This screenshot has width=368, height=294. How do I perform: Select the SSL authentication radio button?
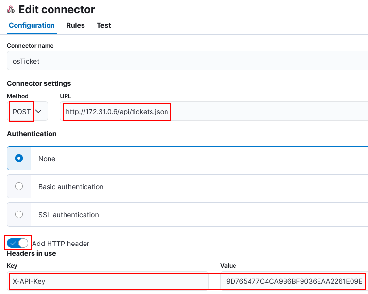point(19,214)
